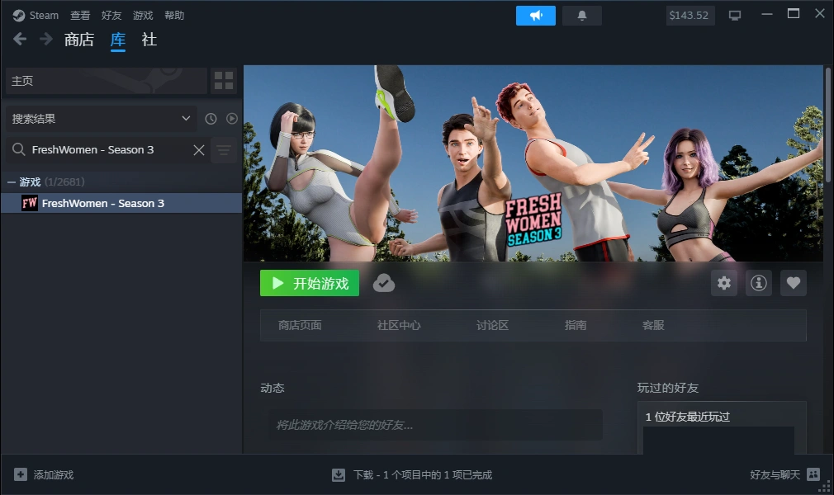The width and height of the screenshot is (834, 495).
Task: Open the 客服 support link
Action: coord(653,325)
